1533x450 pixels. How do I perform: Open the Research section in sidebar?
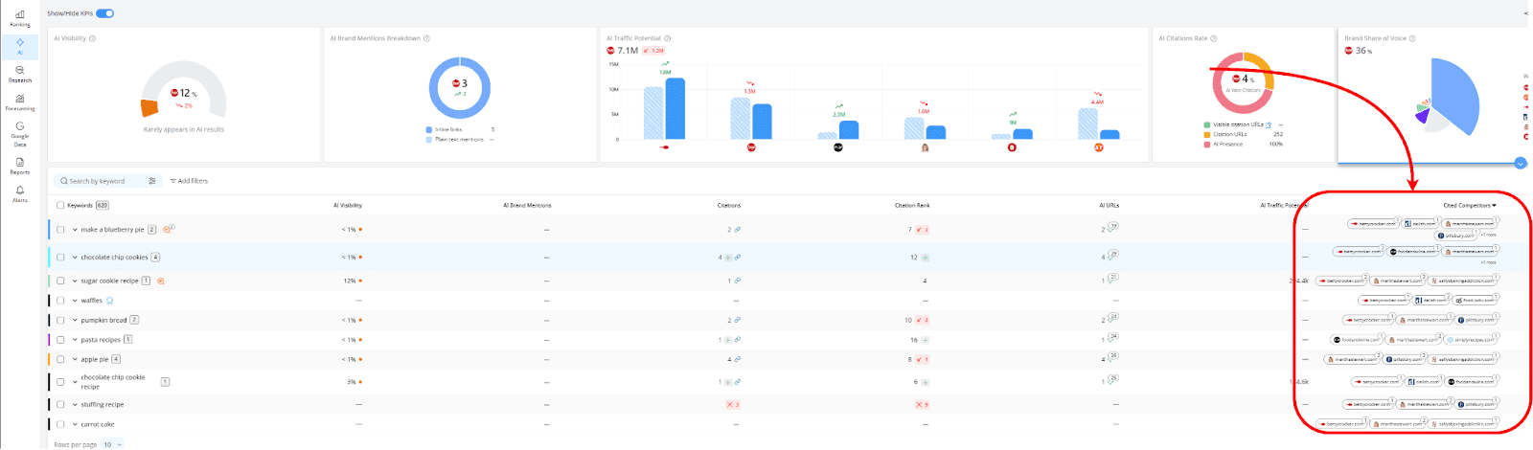point(20,74)
